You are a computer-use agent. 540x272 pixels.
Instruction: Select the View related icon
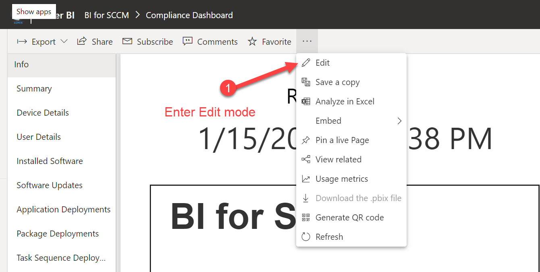click(x=306, y=159)
